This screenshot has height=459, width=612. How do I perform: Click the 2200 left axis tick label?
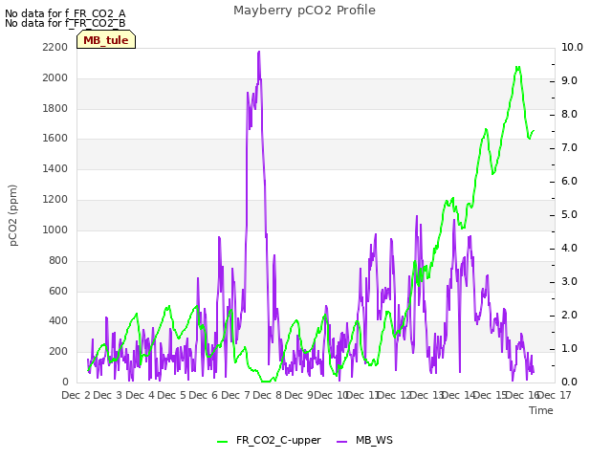(55, 47)
